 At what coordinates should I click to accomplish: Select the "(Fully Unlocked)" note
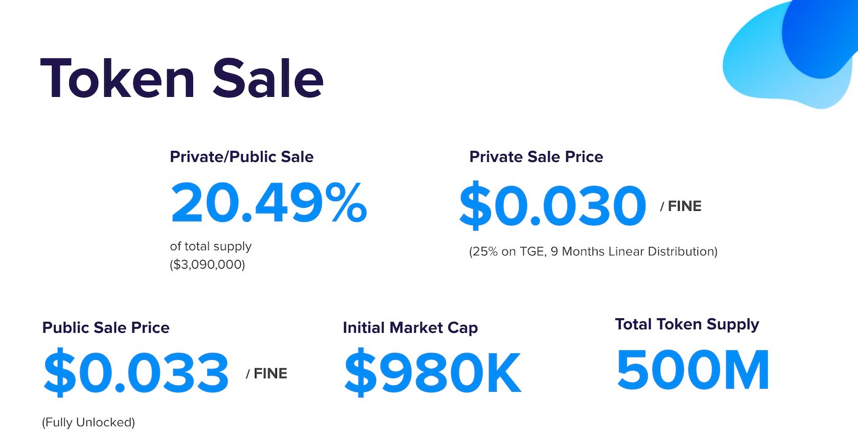click(x=88, y=422)
